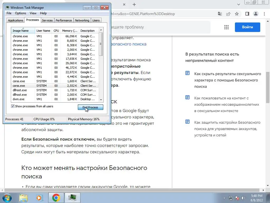Select the csrss.exe row using 2,552 K
Image resolution: width=270 pixels, height=203 pixels.
(55, 86)
